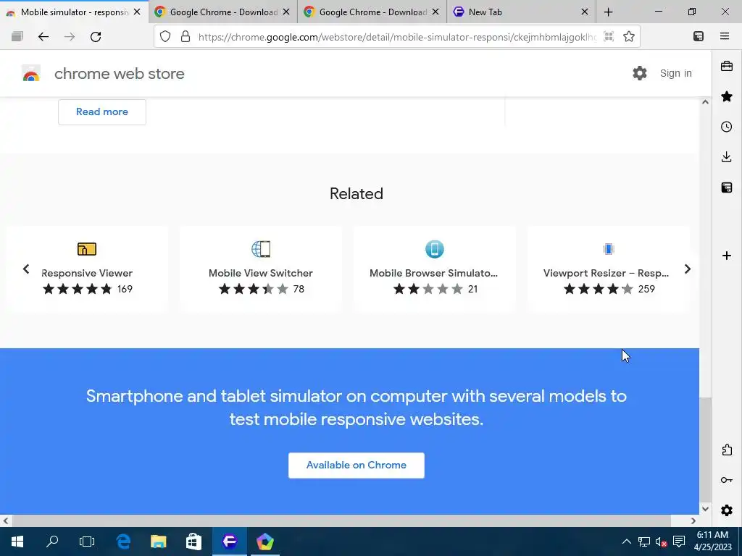
Task: Expand hidden system tray icons
Action: tap(627, 542)
